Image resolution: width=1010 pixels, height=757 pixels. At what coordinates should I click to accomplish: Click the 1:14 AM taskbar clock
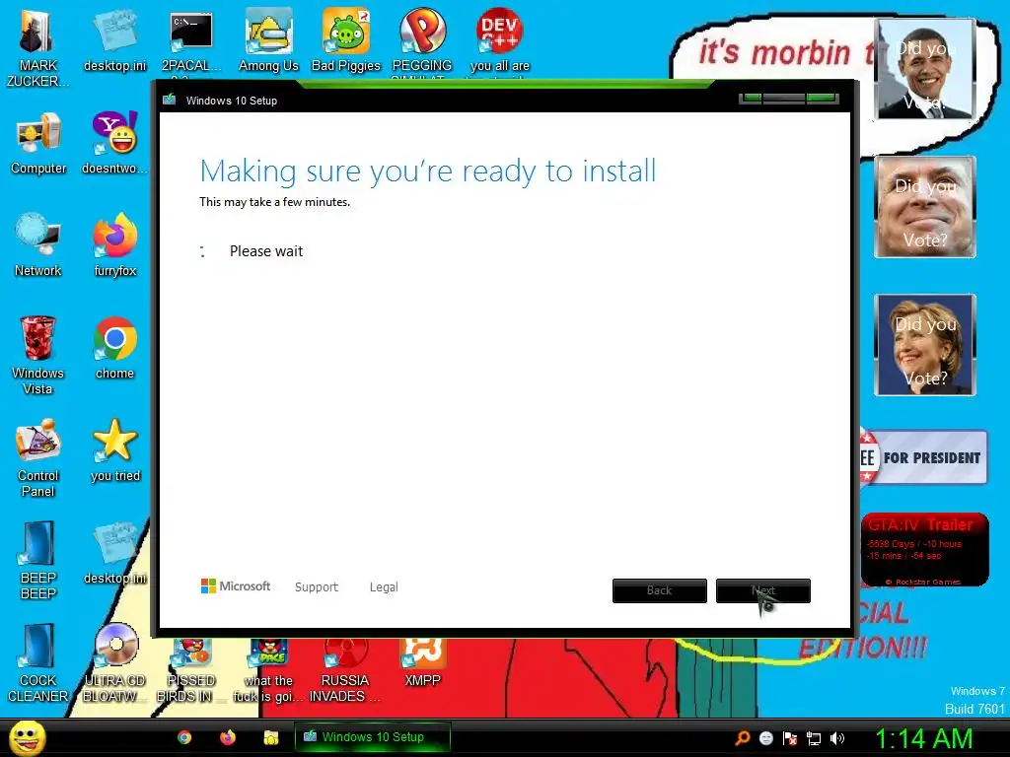(x=923, y=738)
